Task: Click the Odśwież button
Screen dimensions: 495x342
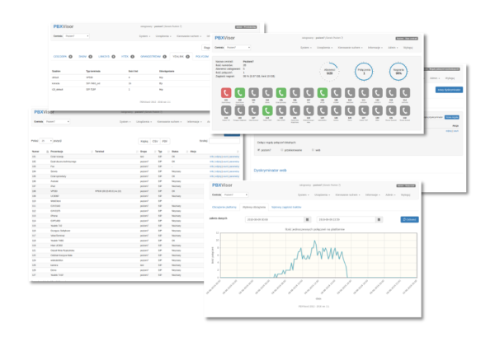Action: tap(409, 219)
